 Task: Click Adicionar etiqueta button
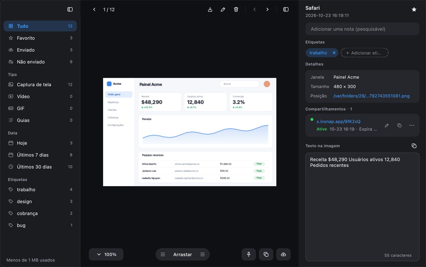(x=364, y=53)
